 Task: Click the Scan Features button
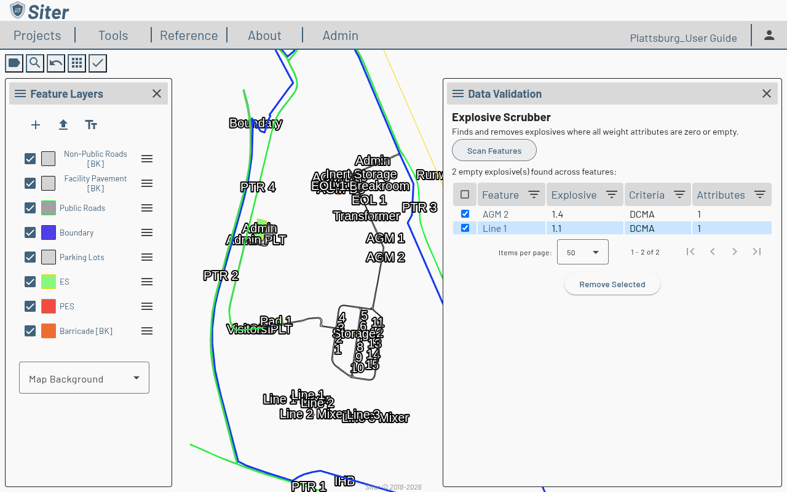(x=494, y=151)
